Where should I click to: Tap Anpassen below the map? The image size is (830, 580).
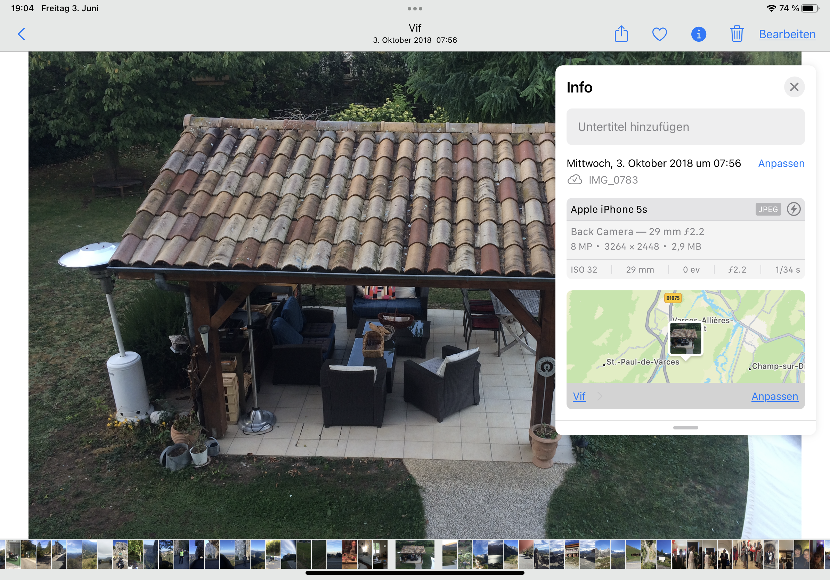click(x=774, y=396)
